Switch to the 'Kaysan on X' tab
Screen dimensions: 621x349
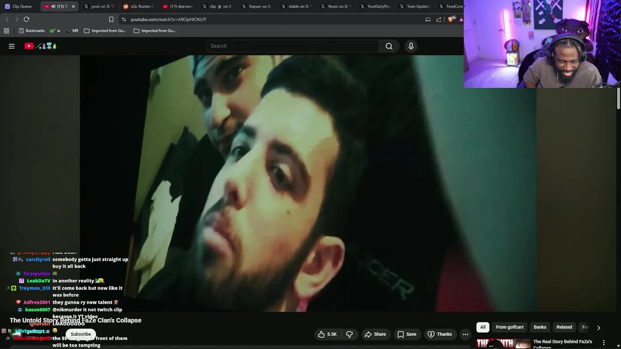coord(257,6)
